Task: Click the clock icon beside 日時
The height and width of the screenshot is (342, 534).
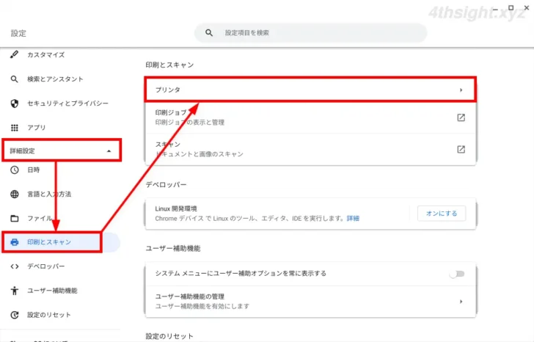Action: 15,170
